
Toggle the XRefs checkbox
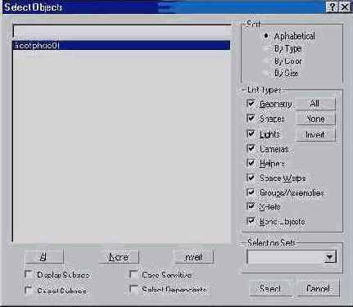(x=251, y=206)
